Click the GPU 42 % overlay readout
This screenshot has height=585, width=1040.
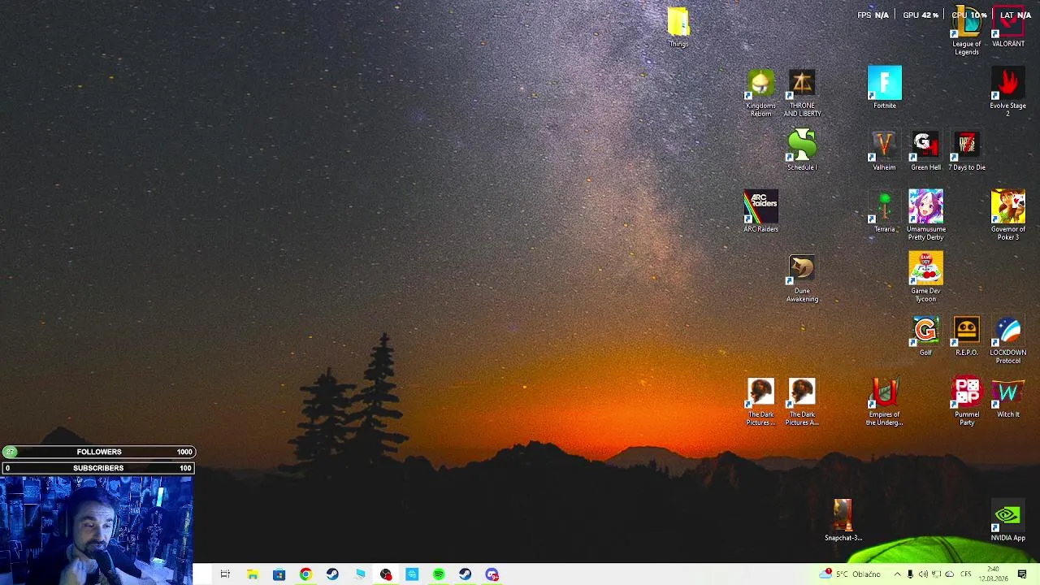point(921,15)
